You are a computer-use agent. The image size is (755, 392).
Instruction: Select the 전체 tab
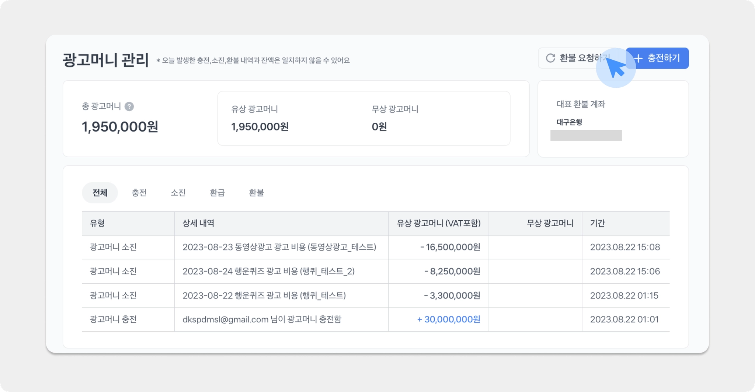point(100,193)
